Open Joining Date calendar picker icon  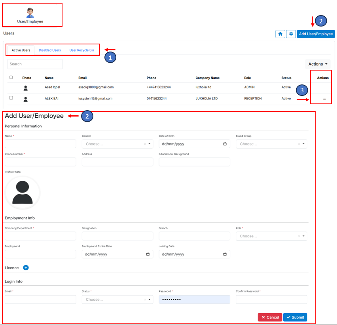coord(225,254)
